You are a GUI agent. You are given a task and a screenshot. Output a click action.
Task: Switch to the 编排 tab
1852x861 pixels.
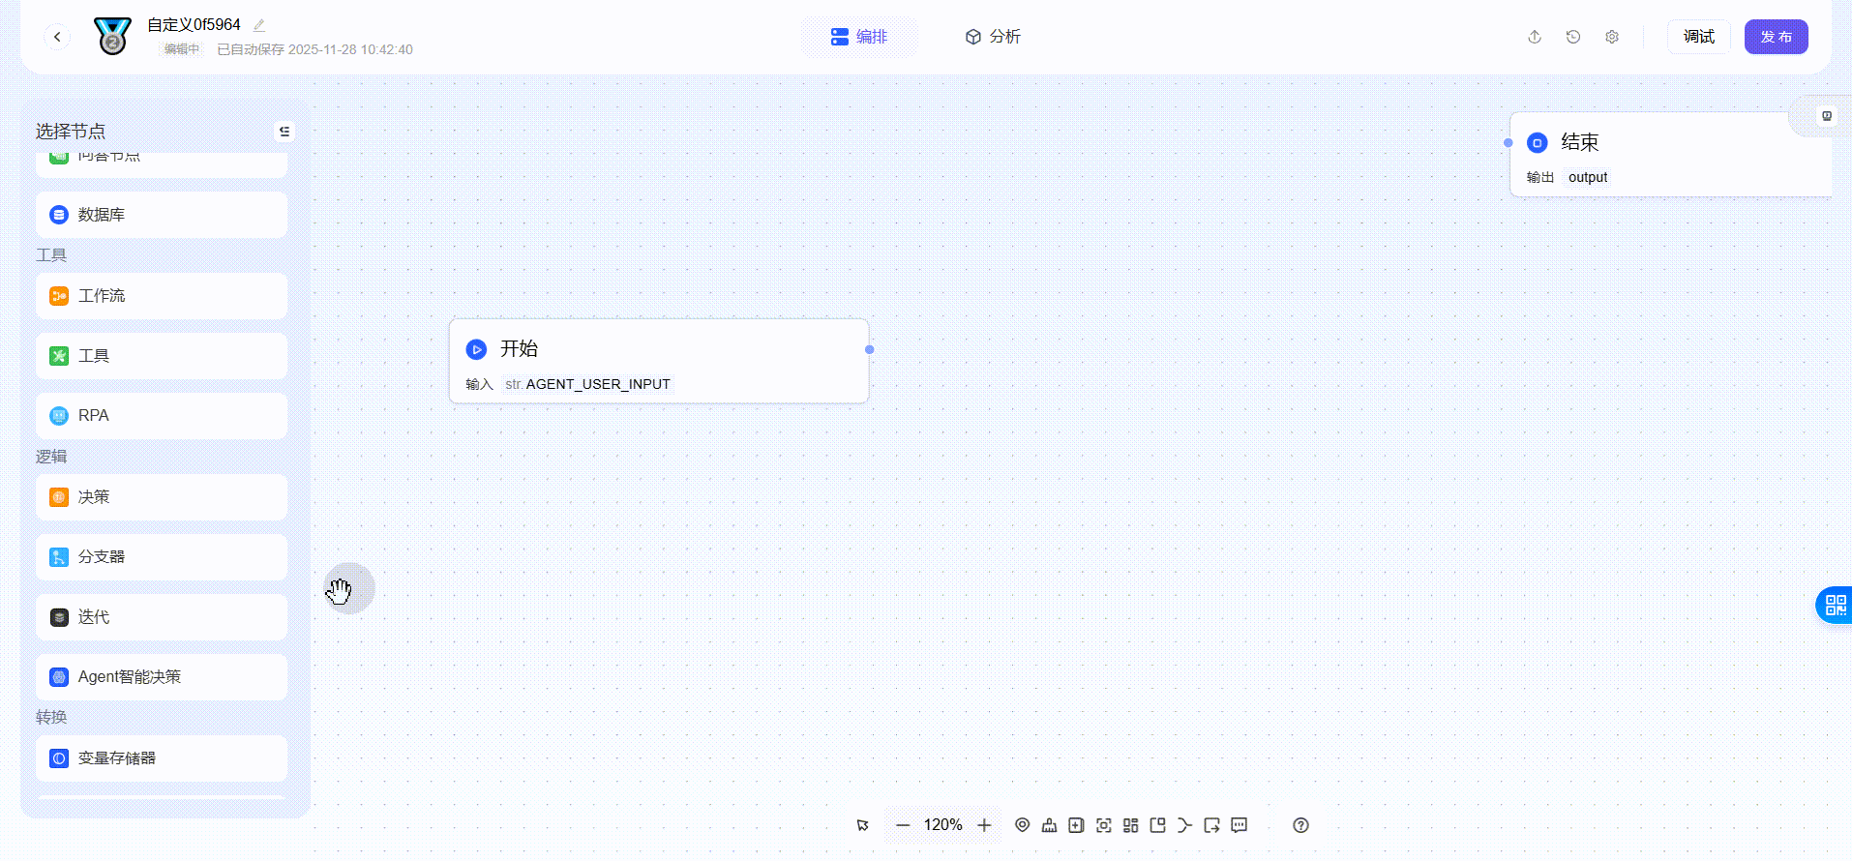pos(859,37)
